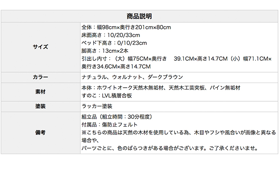
Task: Click the すのこ：LVL積層合板 text
Action: tap(106, 96)
